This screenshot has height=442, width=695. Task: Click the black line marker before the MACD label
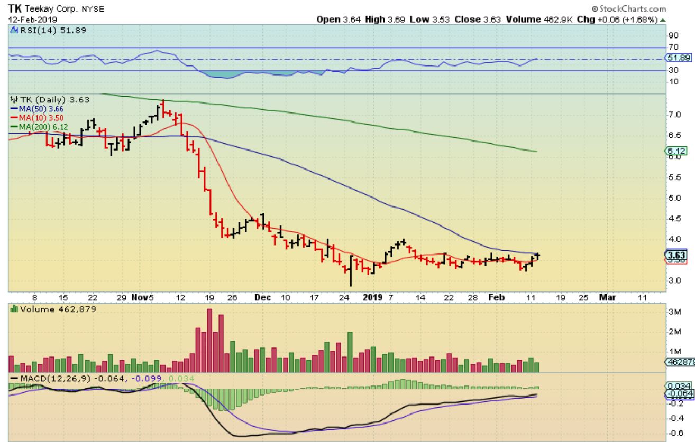(13, 379)
